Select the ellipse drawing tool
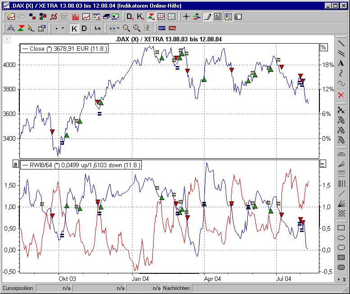The height and width of the screenshot is (294, 350). pos(341,237)
